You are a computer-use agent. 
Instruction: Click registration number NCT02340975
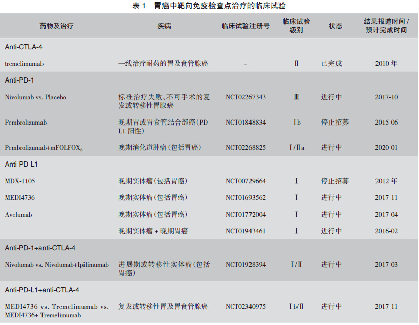coord(245,307)
